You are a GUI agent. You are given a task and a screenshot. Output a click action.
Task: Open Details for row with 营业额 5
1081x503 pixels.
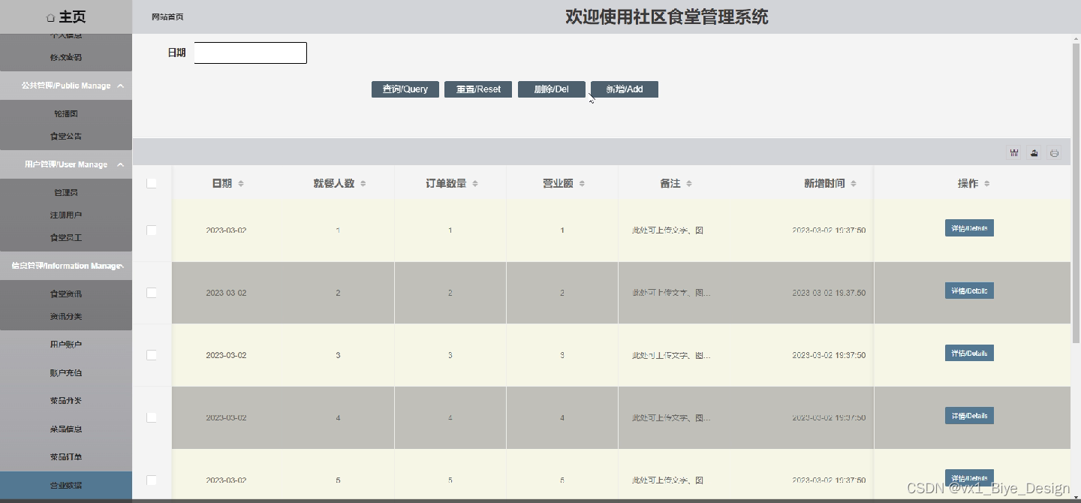click(x=969, y=477)
